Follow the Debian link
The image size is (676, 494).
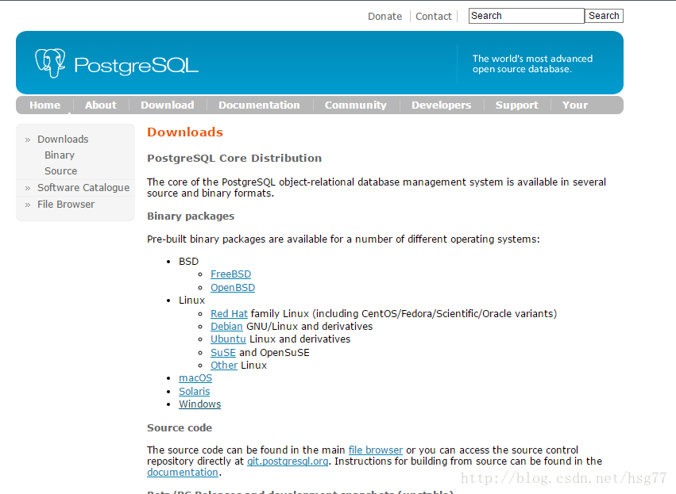[226, 326]
